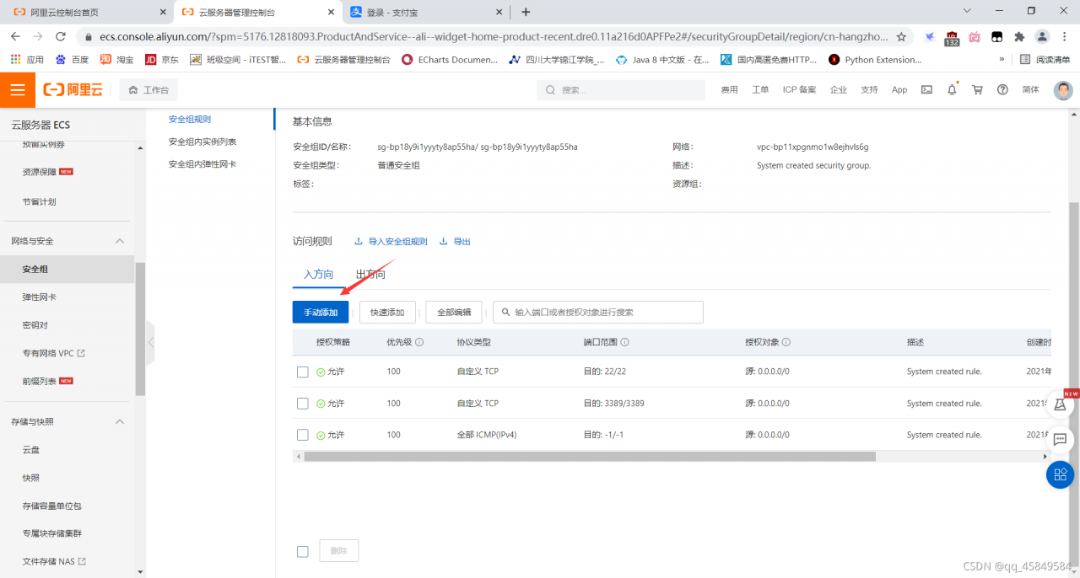1080x578 pixels.
Task: Open the shopping cart icon
Action: (977, 89)
